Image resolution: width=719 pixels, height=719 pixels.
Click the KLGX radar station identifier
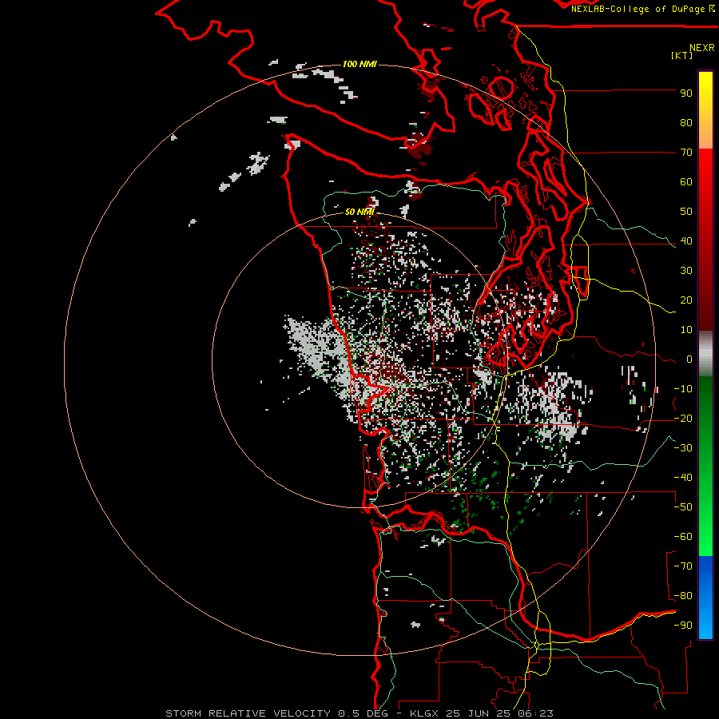[x=425, y=713]
